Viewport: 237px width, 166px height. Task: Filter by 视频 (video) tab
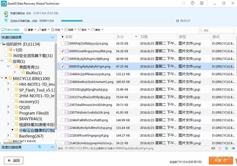[x=69, y=30]
